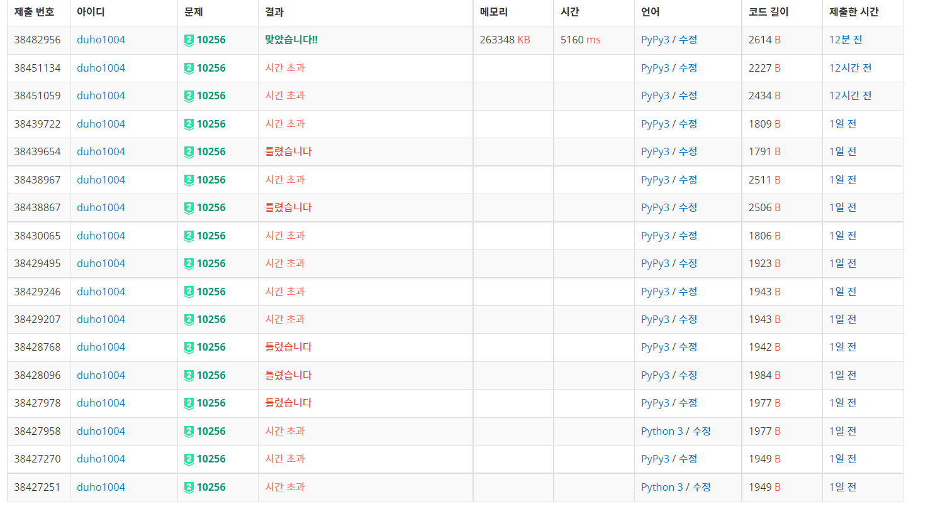Screen dimensions: 928x509
Task: Click the tier badge icon in submission 38451134's row
Action: click(189, 68)
